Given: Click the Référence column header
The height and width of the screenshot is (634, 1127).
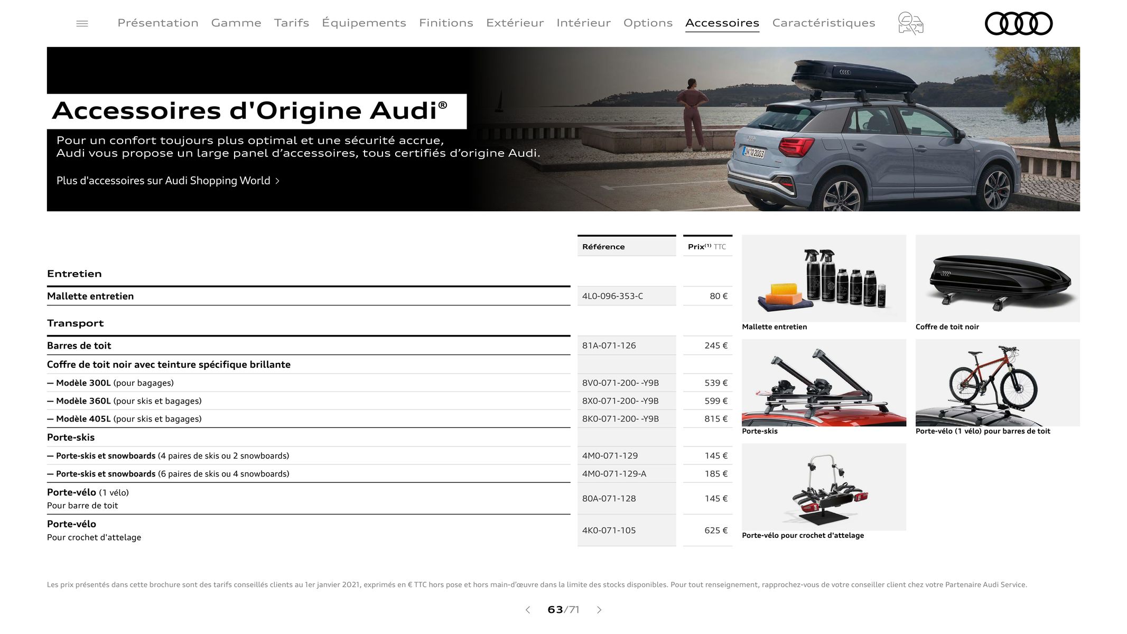Looking at the screenshot, I should point(627,246).
